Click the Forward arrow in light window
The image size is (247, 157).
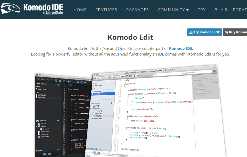tap(99, 78)
